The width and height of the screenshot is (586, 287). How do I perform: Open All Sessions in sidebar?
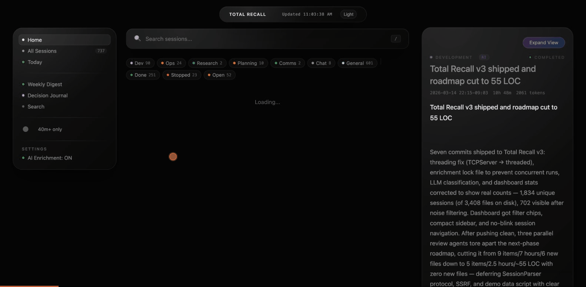coord(64,51)
